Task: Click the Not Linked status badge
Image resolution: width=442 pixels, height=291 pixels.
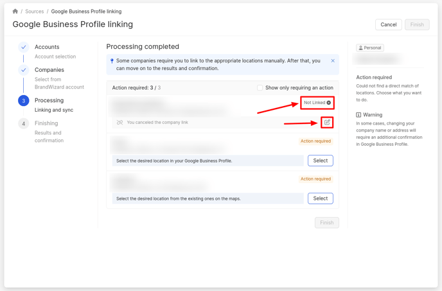Action: pos(317,103)
